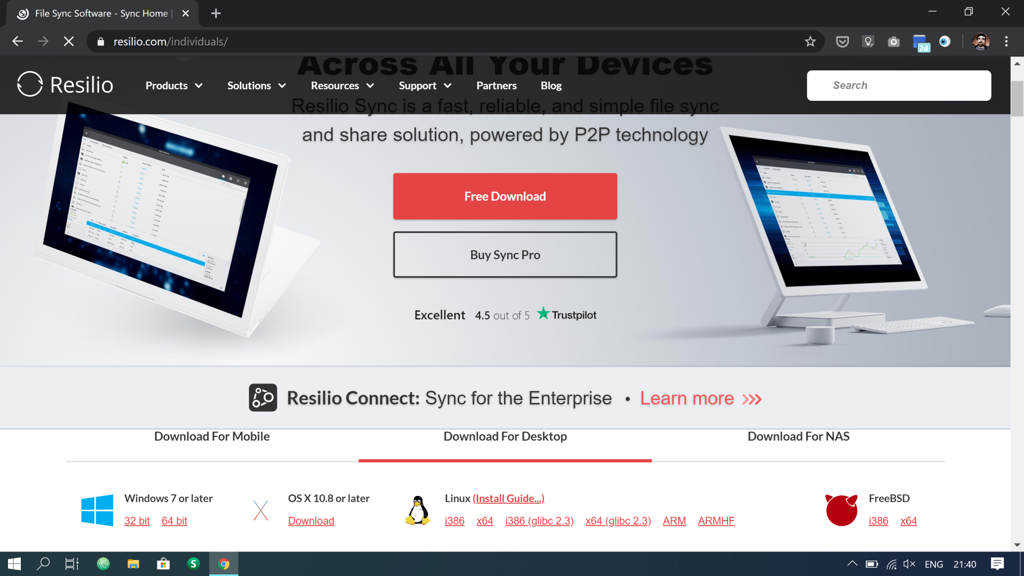Open File Explorer from taskbar
This screenshot has height=576, width=1024.
pyautogui.click(x=133, y=564)
